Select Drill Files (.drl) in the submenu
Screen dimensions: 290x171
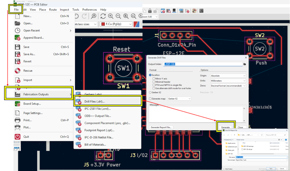click(x=108, y=102)
